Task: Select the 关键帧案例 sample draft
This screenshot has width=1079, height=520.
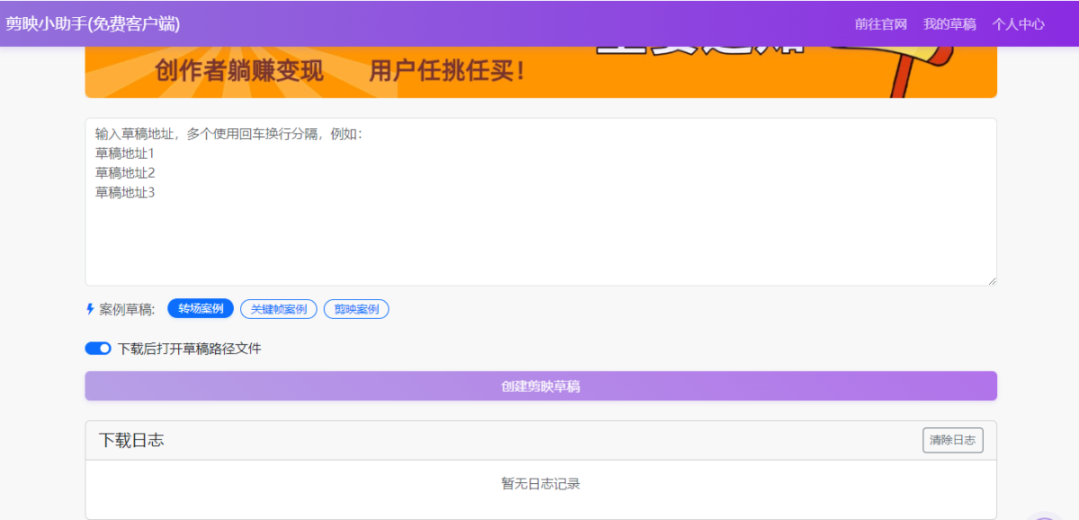Action: point(279,309)
